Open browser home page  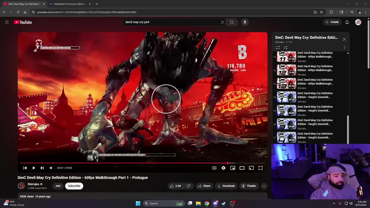point(25,12)
